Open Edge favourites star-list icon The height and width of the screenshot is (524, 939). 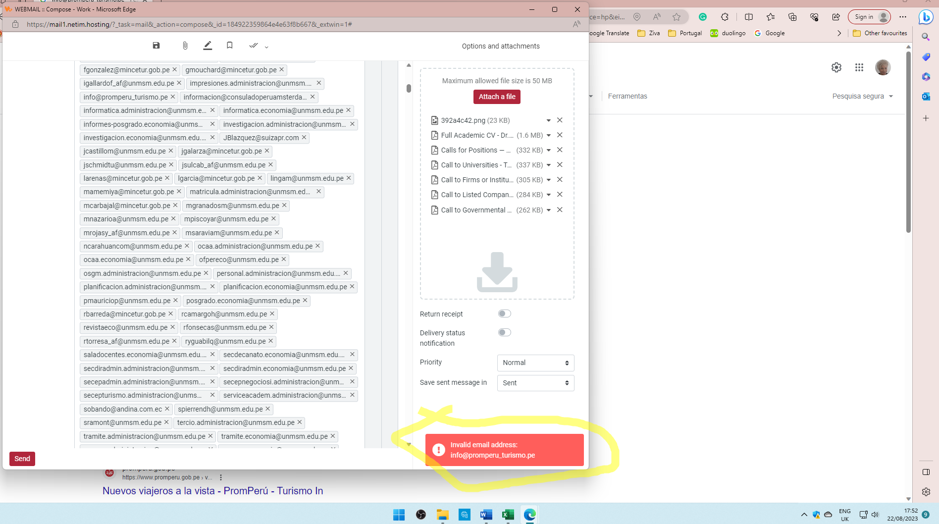tap(771, 17)
